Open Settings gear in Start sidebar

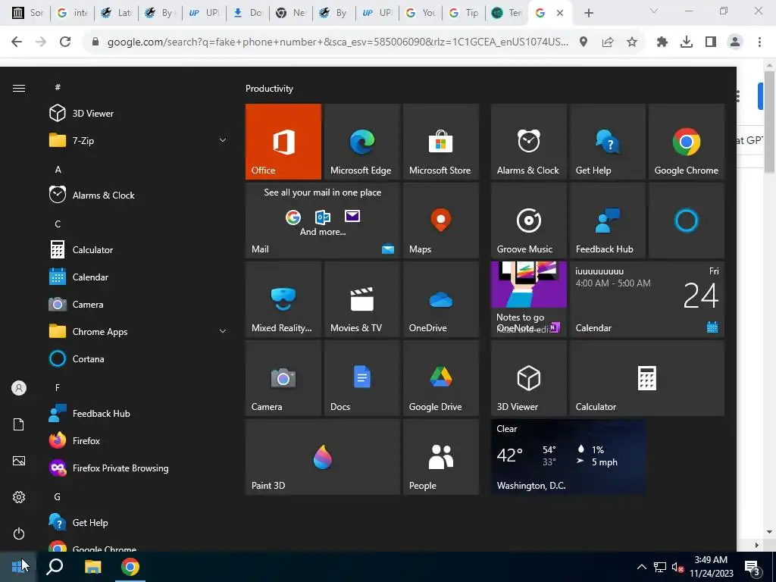(19, 497)
